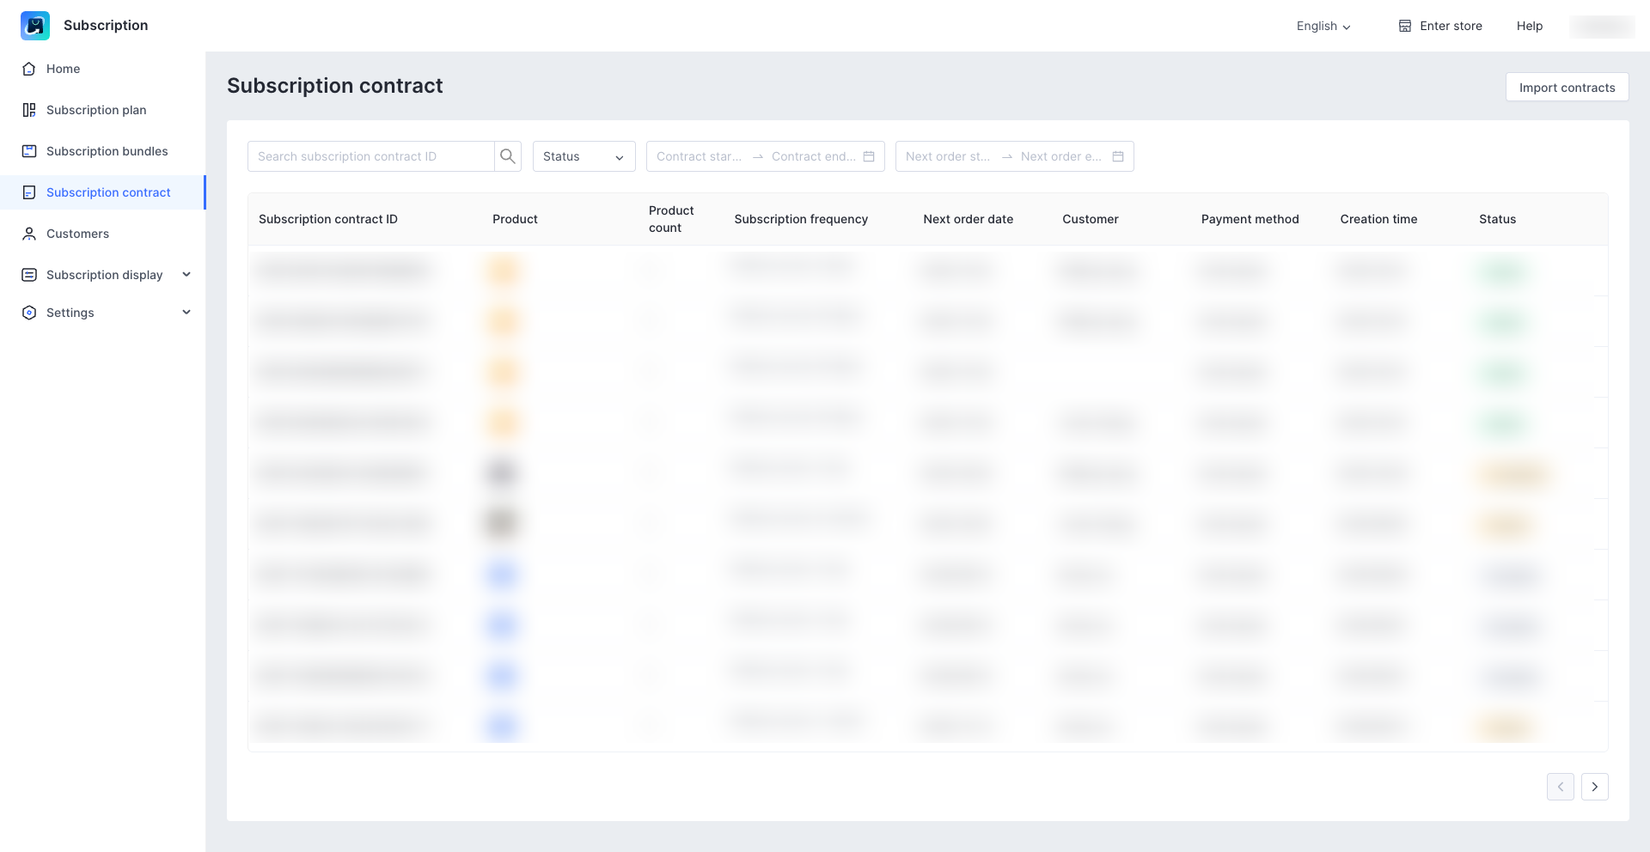
Task: Click the Subscription plan sidebar icon
Action: [29, 110]
